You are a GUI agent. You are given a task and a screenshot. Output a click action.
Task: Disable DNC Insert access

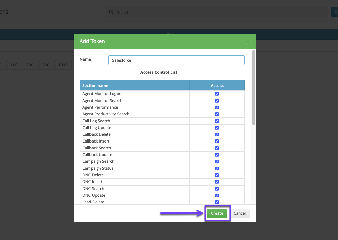click(217, 182)
